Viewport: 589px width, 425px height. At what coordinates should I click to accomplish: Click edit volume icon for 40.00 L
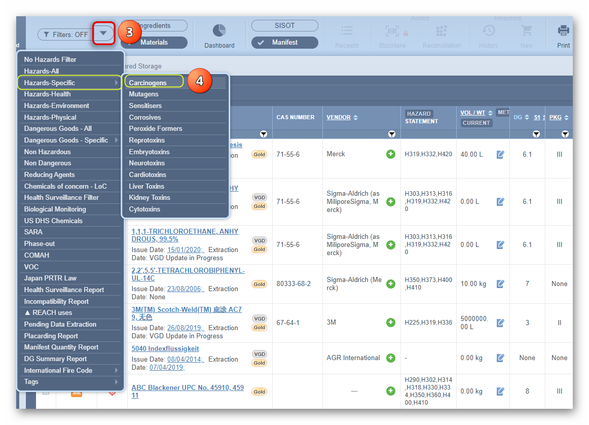[500, 154]
